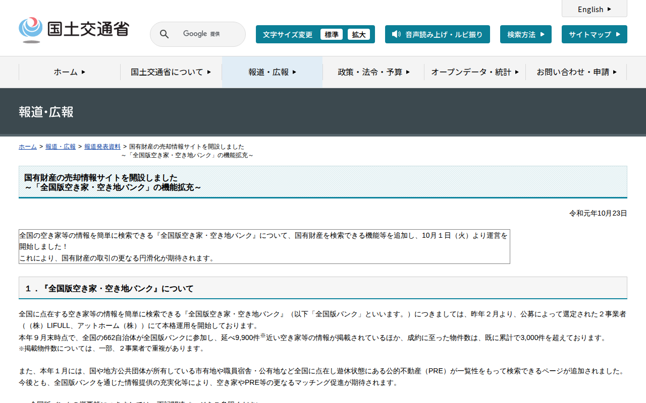The height and width of the screenshot is (403, 646).
Task: Open the サイトマップ page
Action: tap(595, 34)
